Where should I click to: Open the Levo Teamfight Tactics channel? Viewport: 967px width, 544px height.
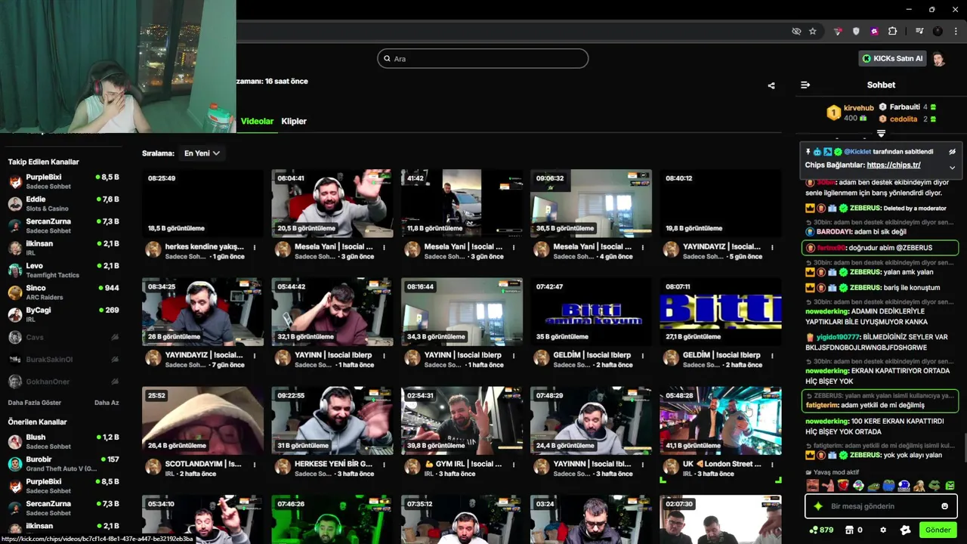pos(63,270)
